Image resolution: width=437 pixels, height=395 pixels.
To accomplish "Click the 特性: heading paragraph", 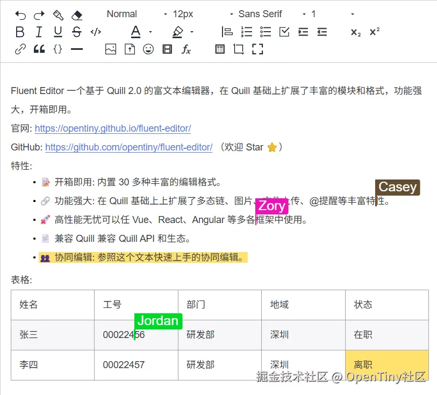I will point(22,166).
